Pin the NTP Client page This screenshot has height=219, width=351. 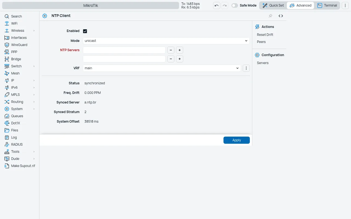coord(270,16)
